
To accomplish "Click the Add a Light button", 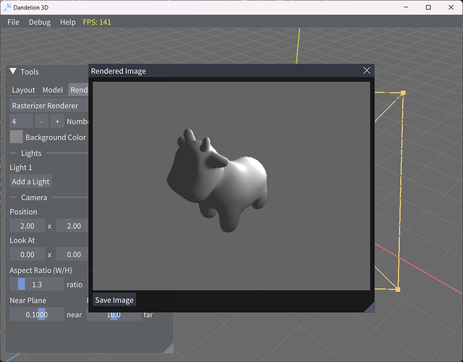I will [30, 182].
